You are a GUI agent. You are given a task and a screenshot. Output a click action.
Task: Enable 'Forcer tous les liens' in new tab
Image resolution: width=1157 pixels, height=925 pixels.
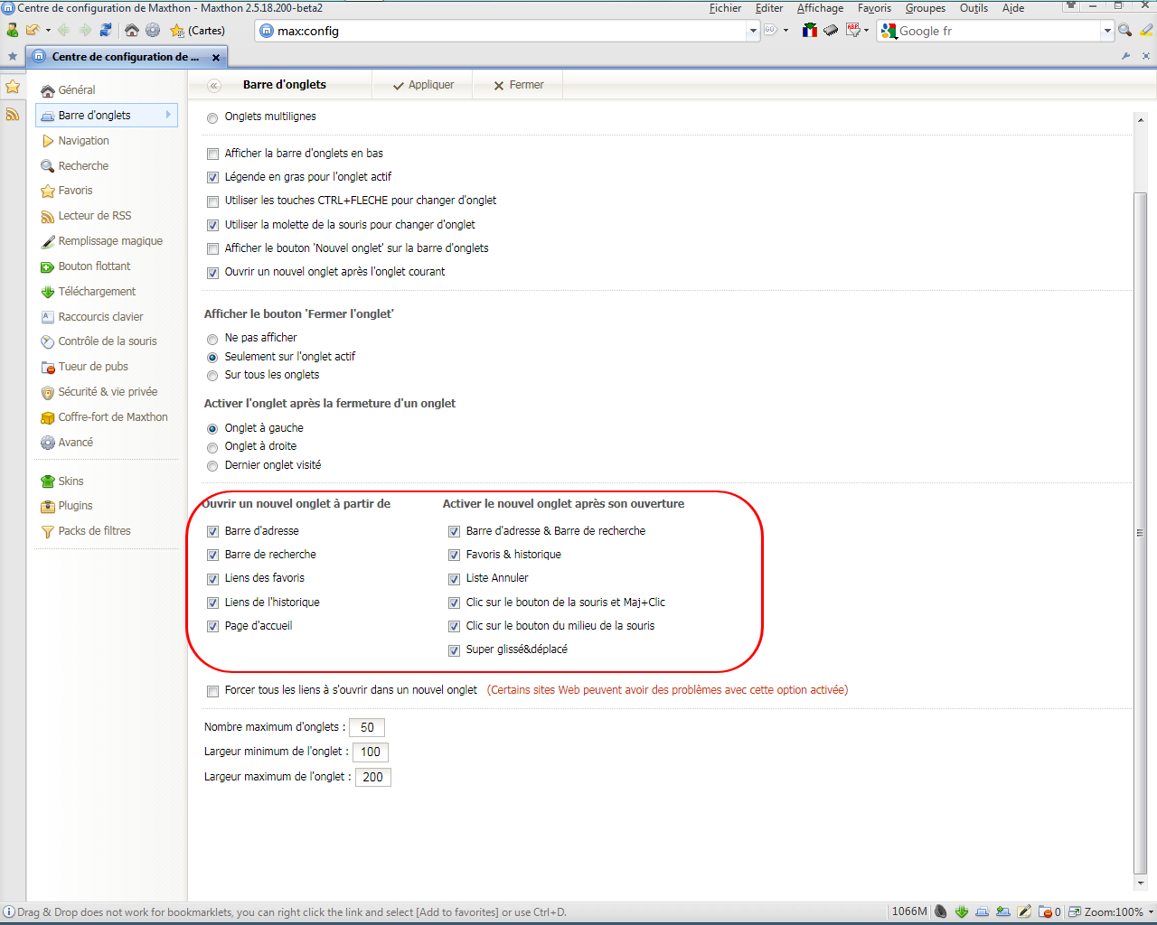[212, 691]
